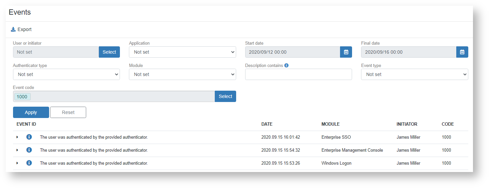Viewport: 489px width, 188px height.
Task: Click Select next to User or initiator
Action: (109, 52)
